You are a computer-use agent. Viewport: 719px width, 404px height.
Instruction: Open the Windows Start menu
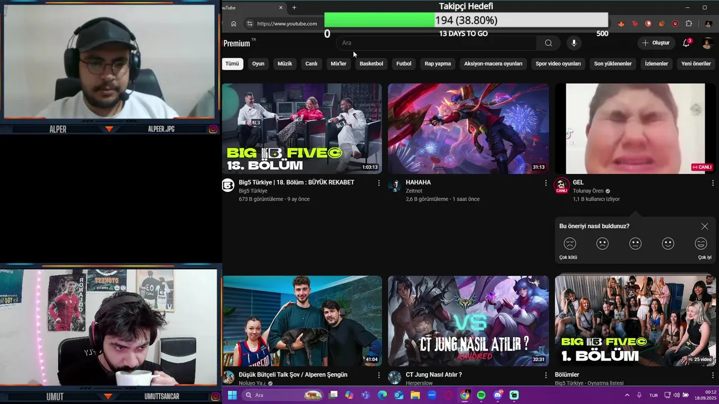click(x=232, y=395)
